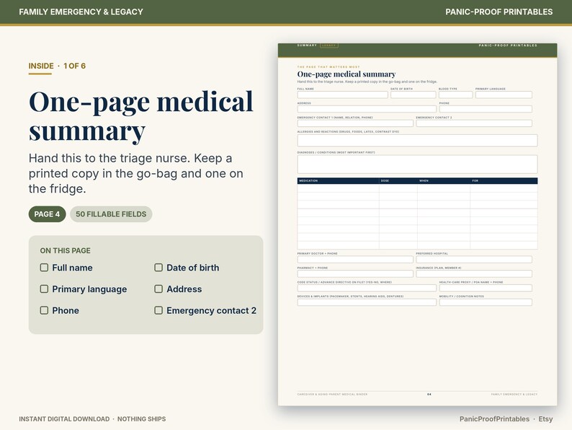Click the Dose column header in table

click(398, 181)
